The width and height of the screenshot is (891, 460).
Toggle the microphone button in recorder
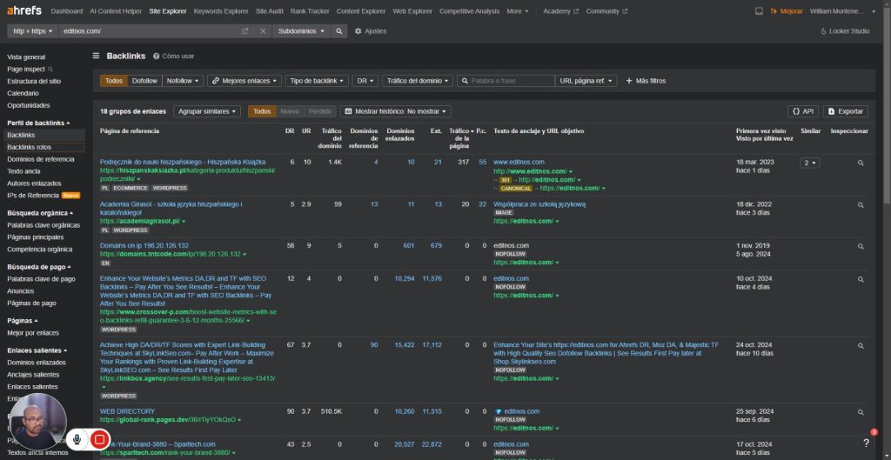77,439
